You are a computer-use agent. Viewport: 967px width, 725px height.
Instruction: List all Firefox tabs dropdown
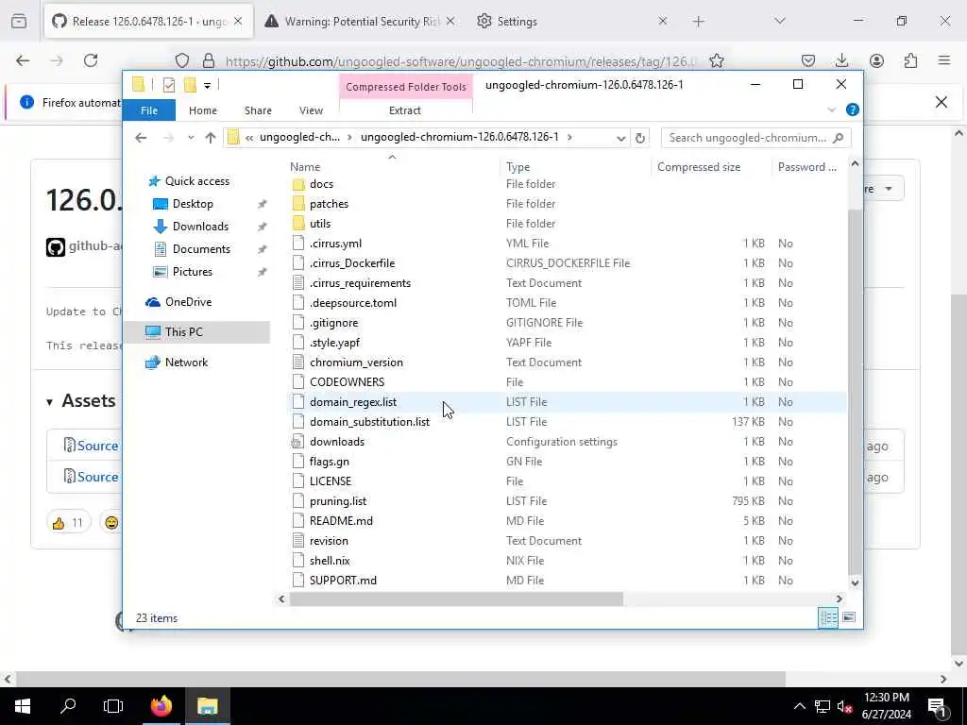[779, 22]
